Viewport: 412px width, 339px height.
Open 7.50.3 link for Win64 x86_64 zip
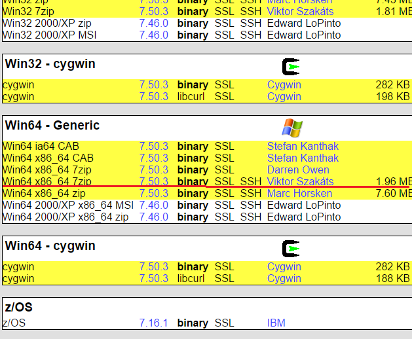(153, 194)
